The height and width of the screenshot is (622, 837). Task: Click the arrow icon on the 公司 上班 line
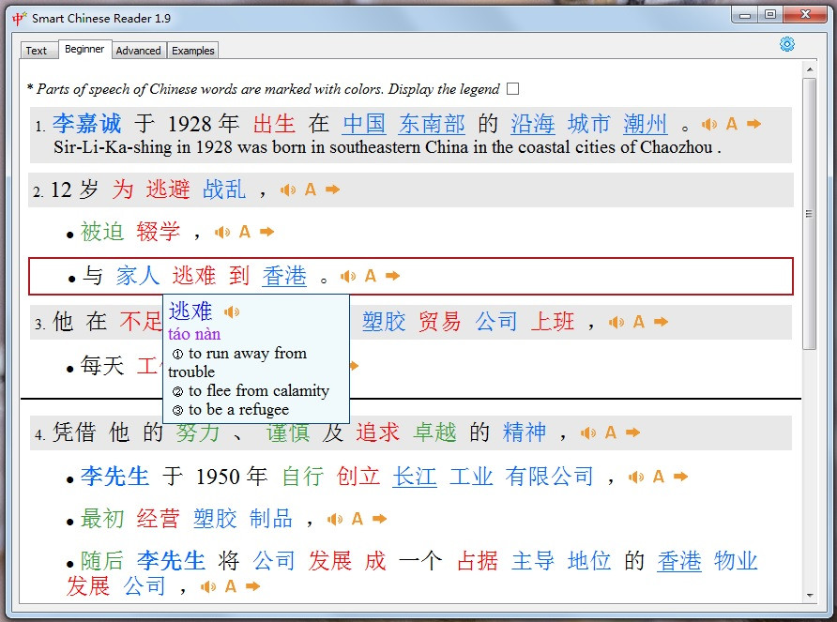click(x=661, y=322)
